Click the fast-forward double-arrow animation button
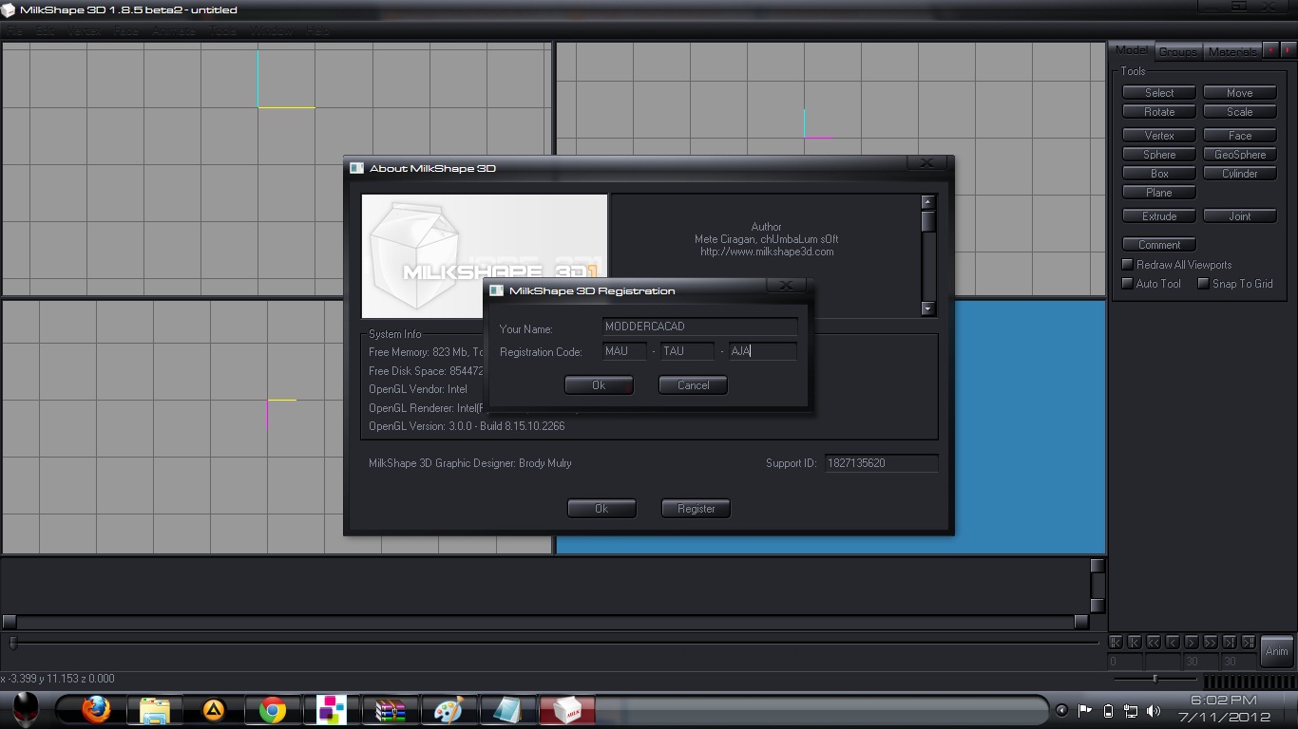Screen dimensions: 1298x729 (x=1212, y=643)
